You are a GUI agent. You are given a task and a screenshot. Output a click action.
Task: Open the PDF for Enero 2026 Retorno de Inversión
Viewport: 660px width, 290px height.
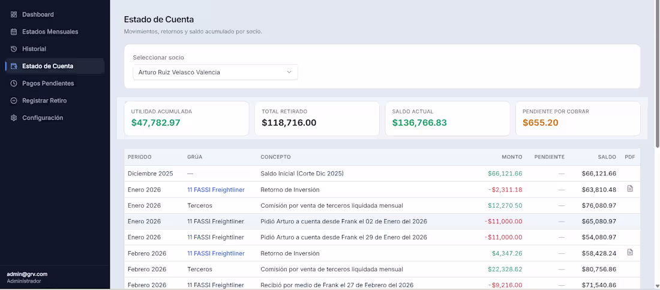click(629, 189)
